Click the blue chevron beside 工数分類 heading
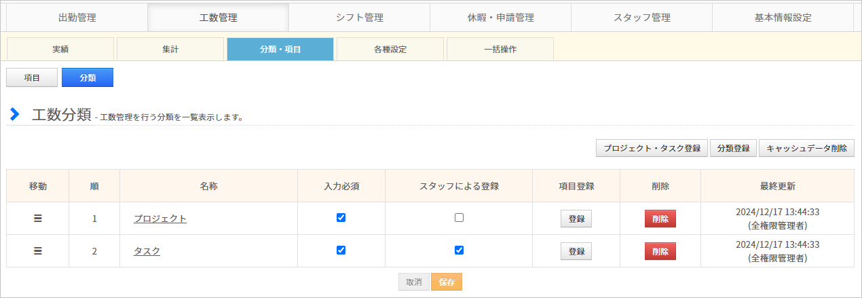The height and width of the screenshot is (298, 862). tap(14, 114)
